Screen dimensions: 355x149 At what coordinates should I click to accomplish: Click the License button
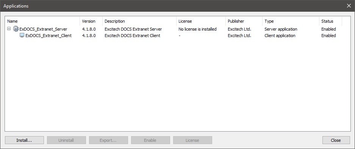(x=192, y=140)
